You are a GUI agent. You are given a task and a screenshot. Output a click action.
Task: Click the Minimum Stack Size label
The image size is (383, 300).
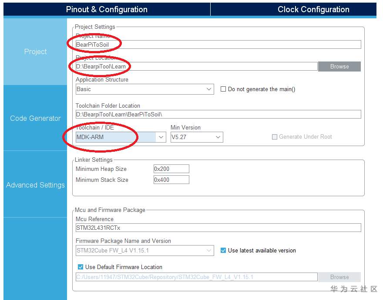(102, 180)
